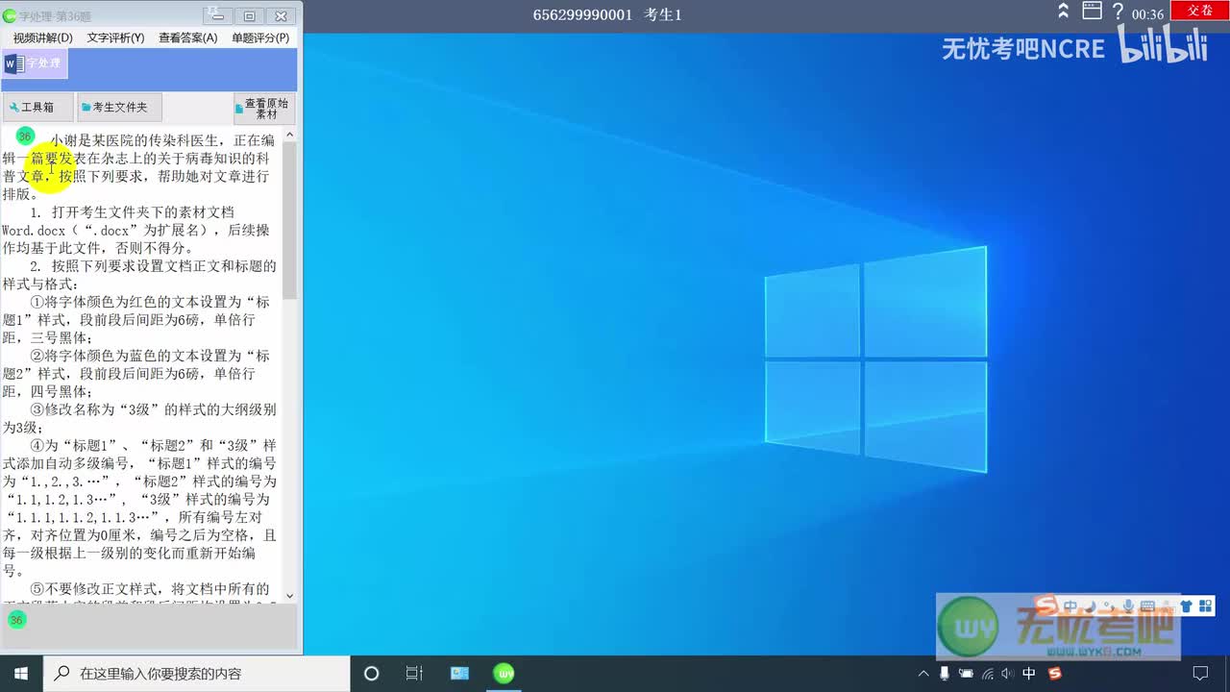Open the Wi-Fi network tray icon
Image resolution: width=1230 pixels, height=692 pixels.
pyautogui.click(x=988, y=674)
